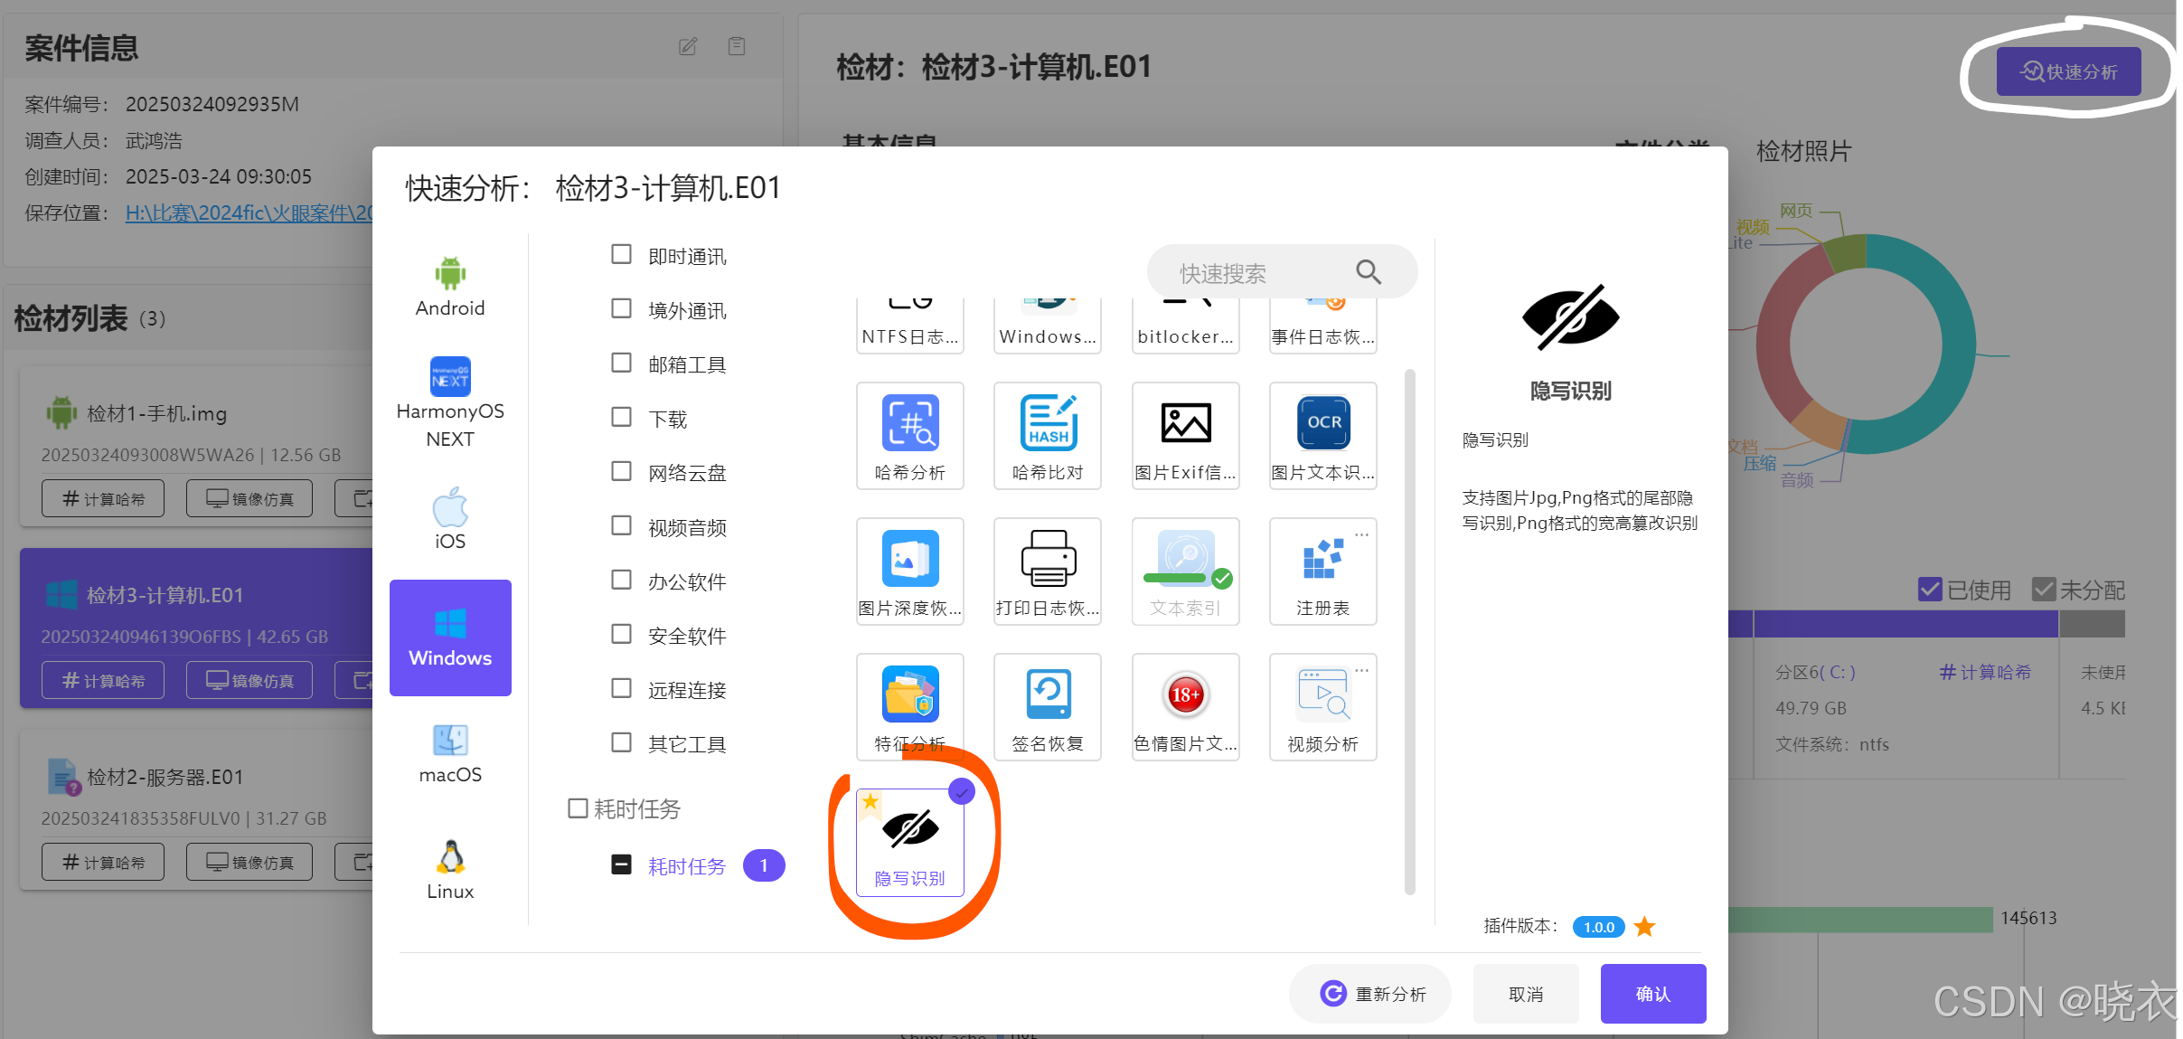Check the 即时通讯 checkbox
Image resolution: width=2183 pixels, height=1039 pixels.
(621, 254)
